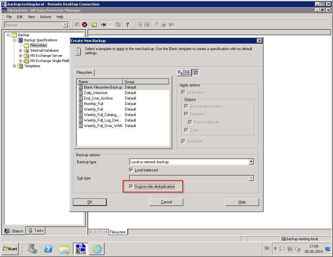Screen dimensions: 333x257
Task: Click the blue pushpin toolbar icon
Action: tap(104, 25)
